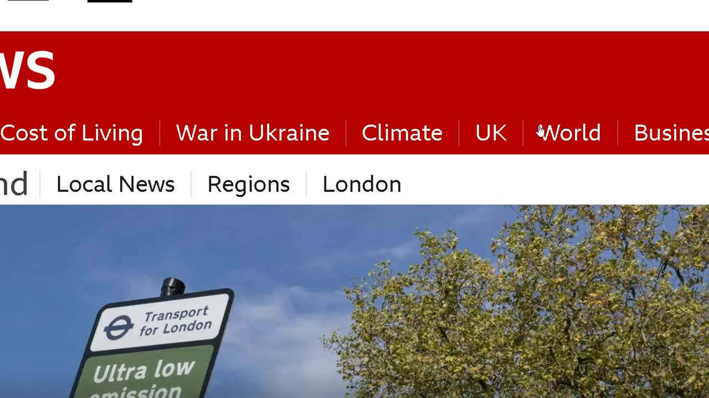Go to War in Ukraine coverage
Screen dimensions: 709x398
pos(253,133)
